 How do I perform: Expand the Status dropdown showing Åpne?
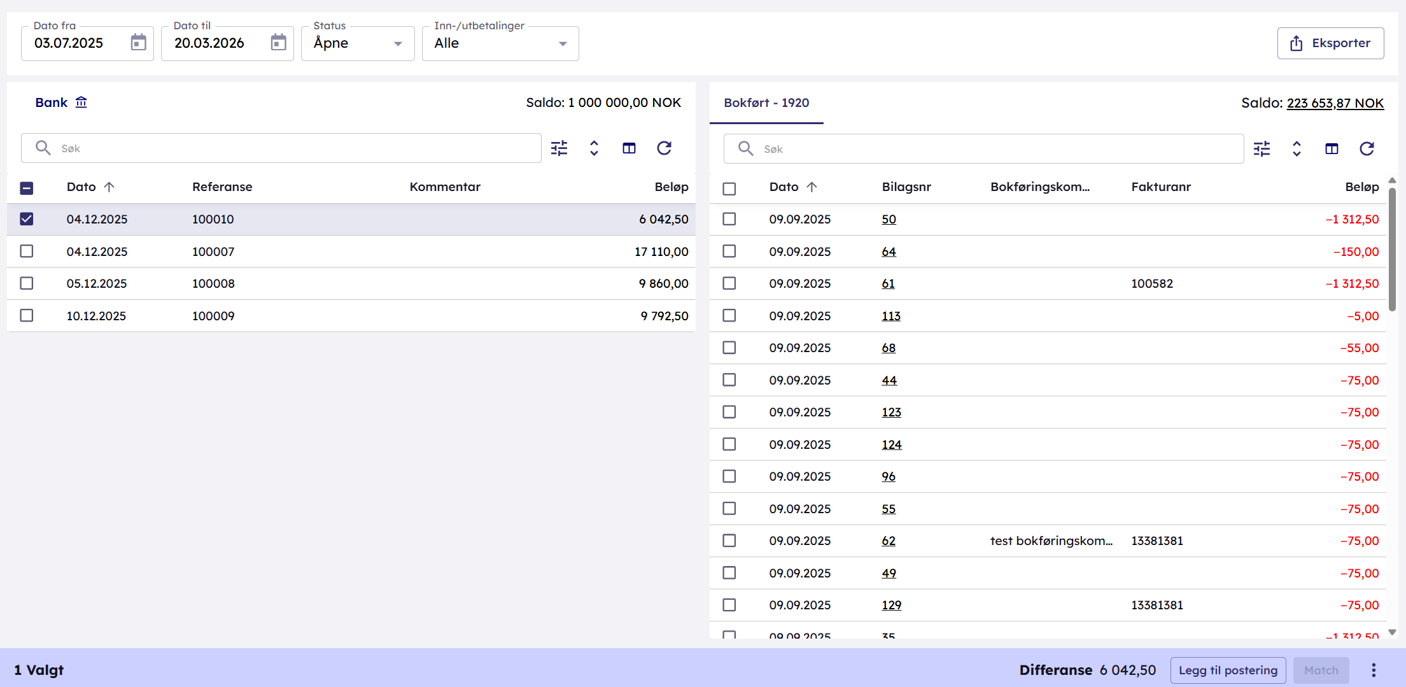pyautogui.click(x=358, y=43)
